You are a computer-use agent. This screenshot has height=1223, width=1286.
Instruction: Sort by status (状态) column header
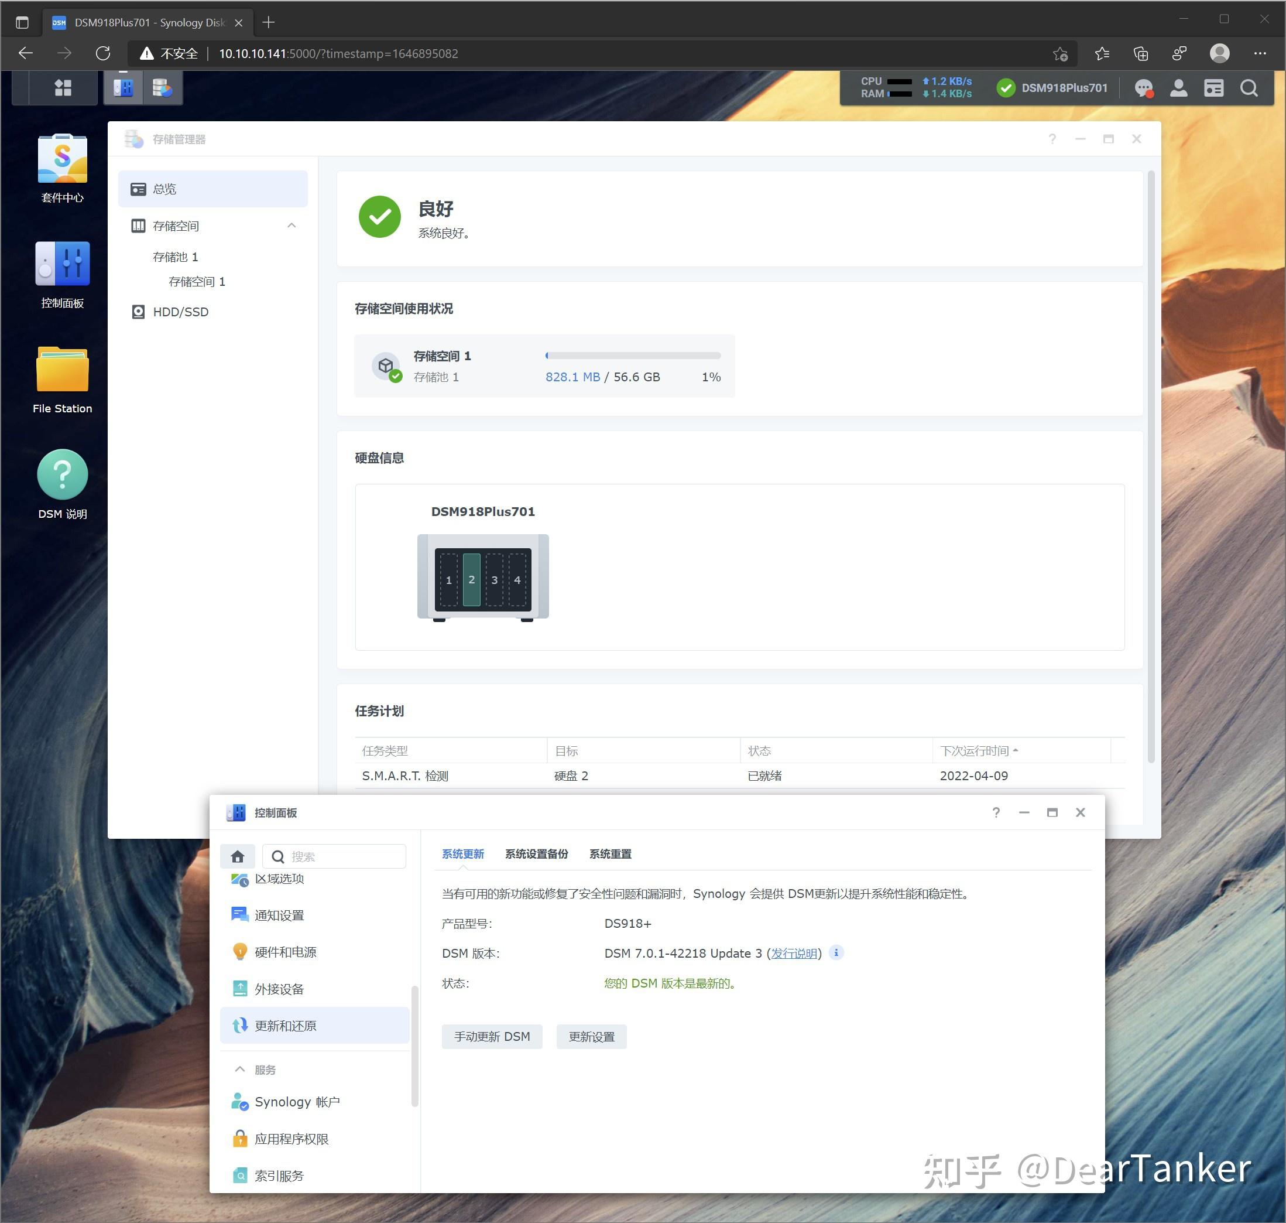(836, 751)
